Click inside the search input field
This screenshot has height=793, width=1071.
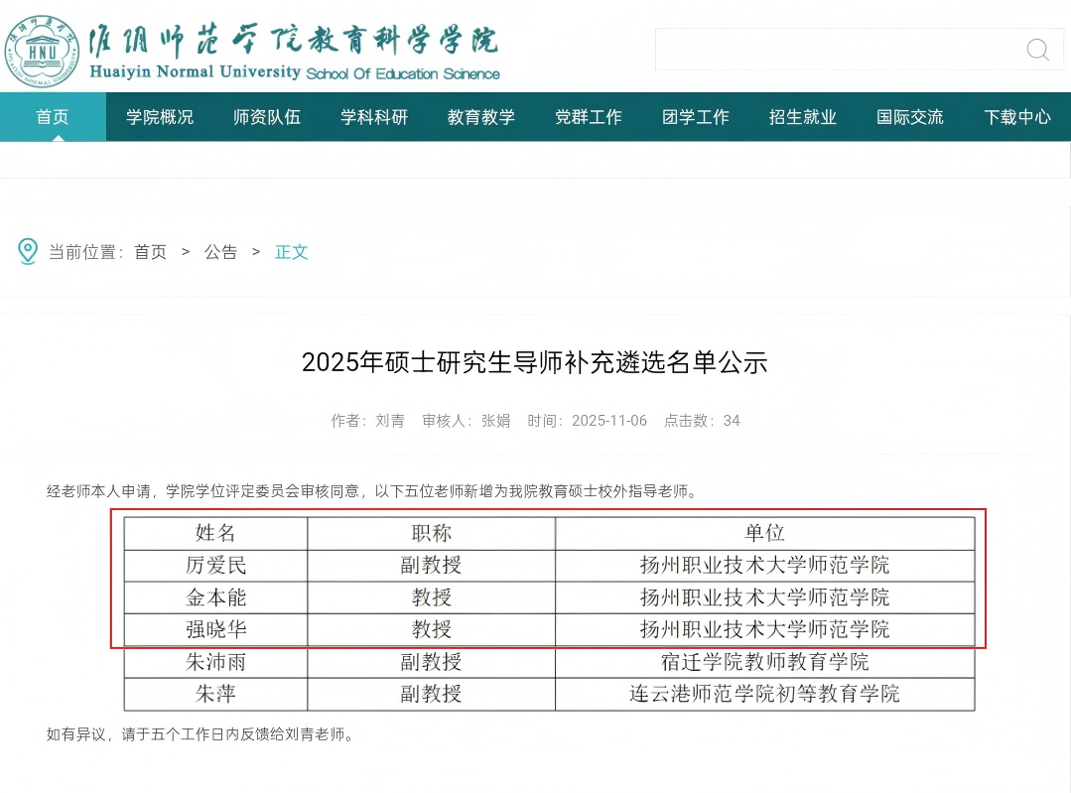[834, 50]
